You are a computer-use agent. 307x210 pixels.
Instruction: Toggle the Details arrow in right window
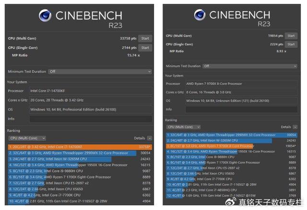coord(295,127)
